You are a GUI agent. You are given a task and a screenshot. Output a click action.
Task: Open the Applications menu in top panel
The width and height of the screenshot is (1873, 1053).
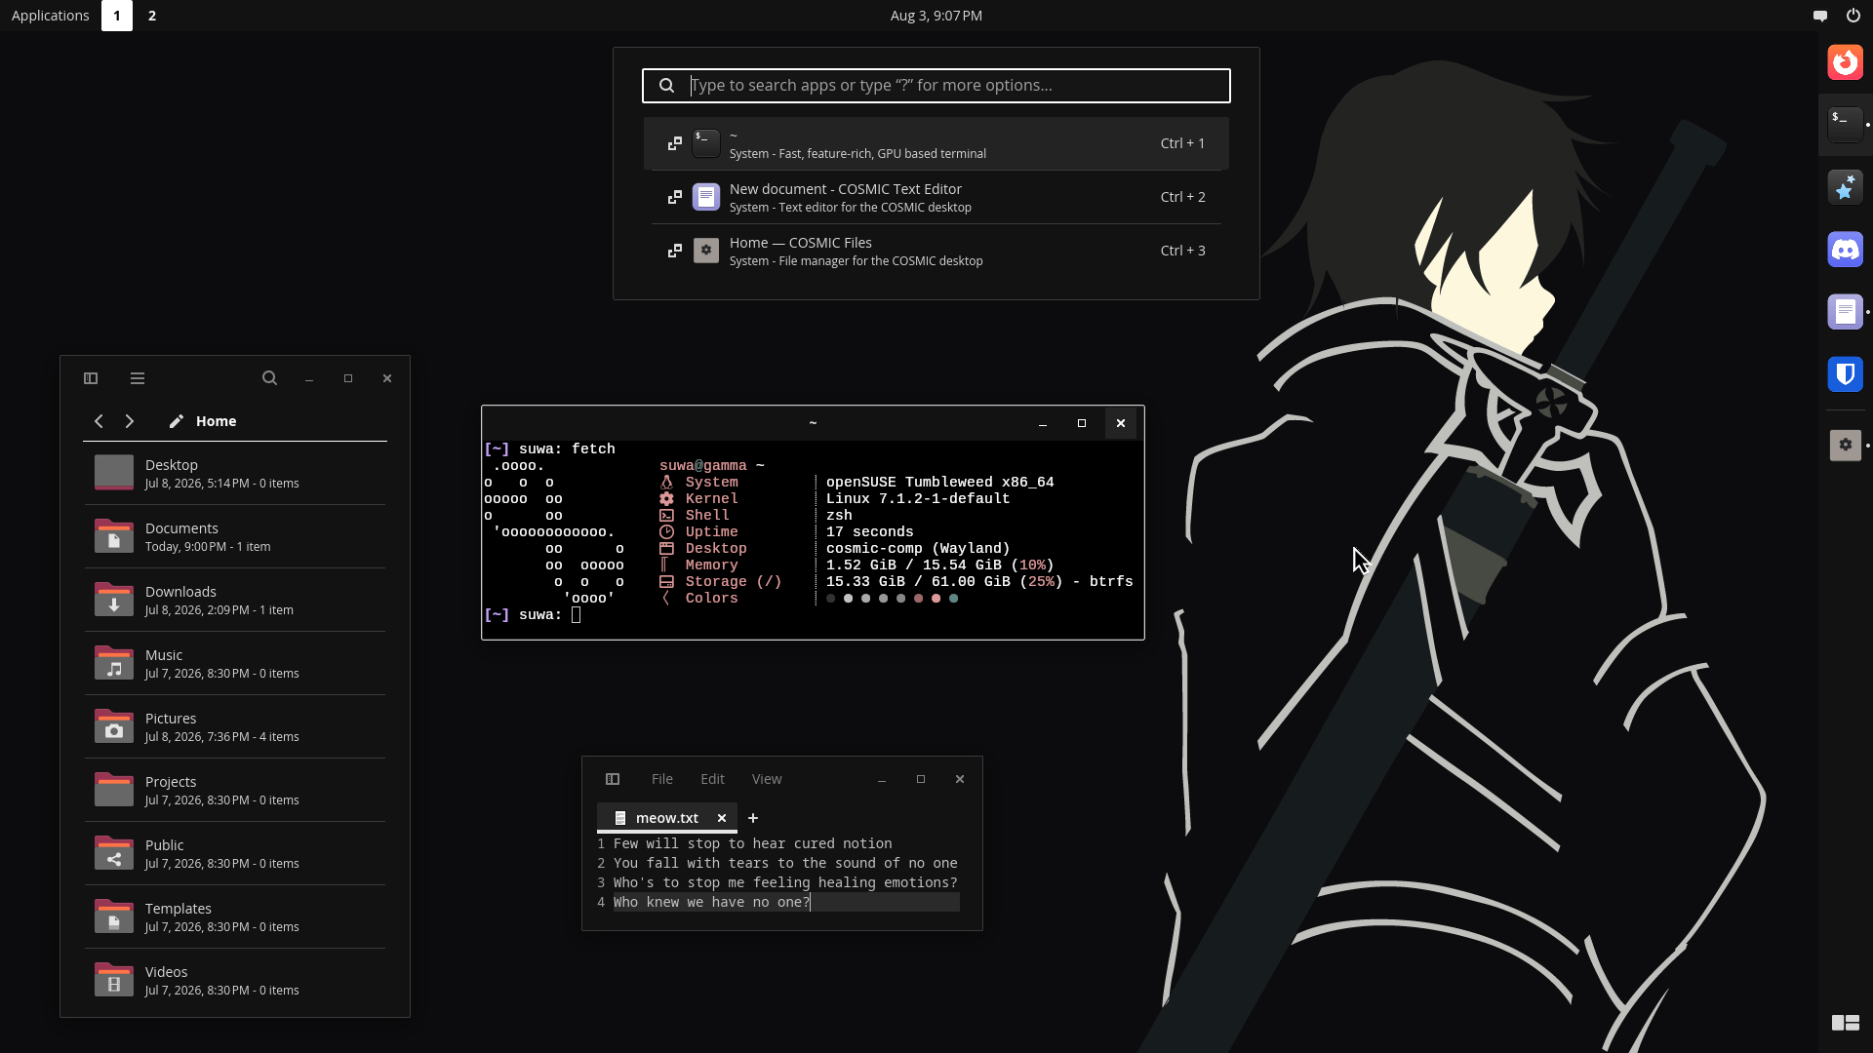[51, 16]
